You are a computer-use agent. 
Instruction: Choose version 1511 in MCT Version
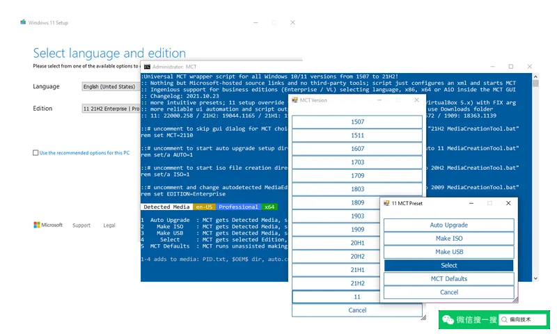[357, 135]
